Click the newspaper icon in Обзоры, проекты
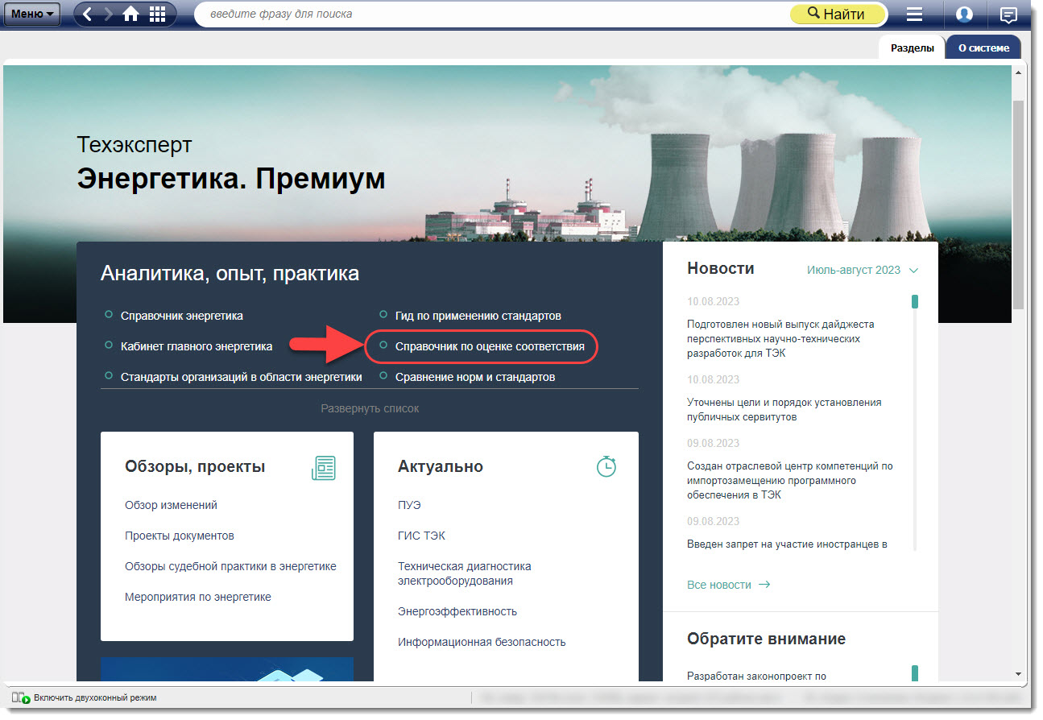Screen dimensions: 1043x720 click(x=324, y=467)
